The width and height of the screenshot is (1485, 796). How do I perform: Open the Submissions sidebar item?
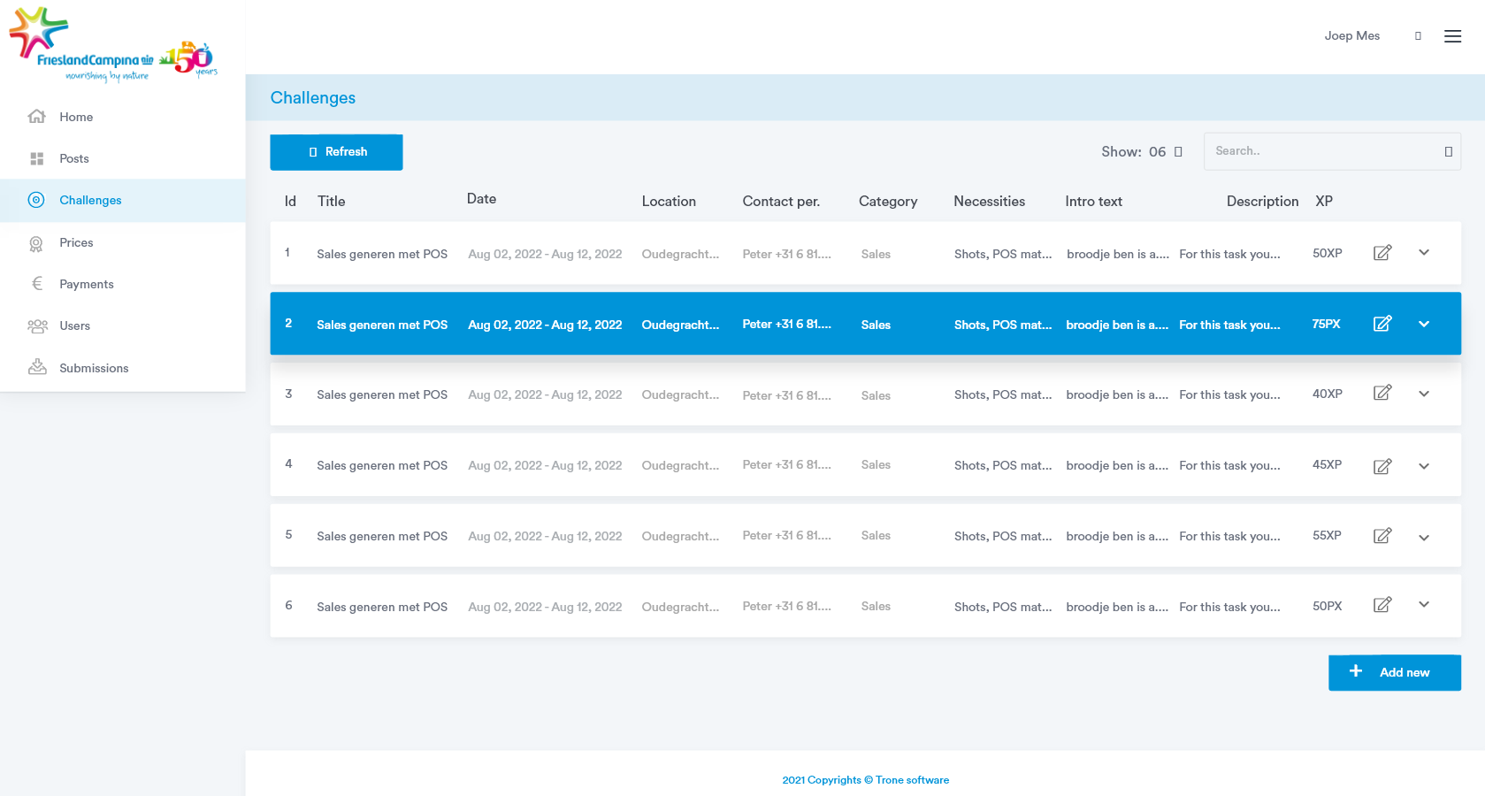(x=94, y=368)
